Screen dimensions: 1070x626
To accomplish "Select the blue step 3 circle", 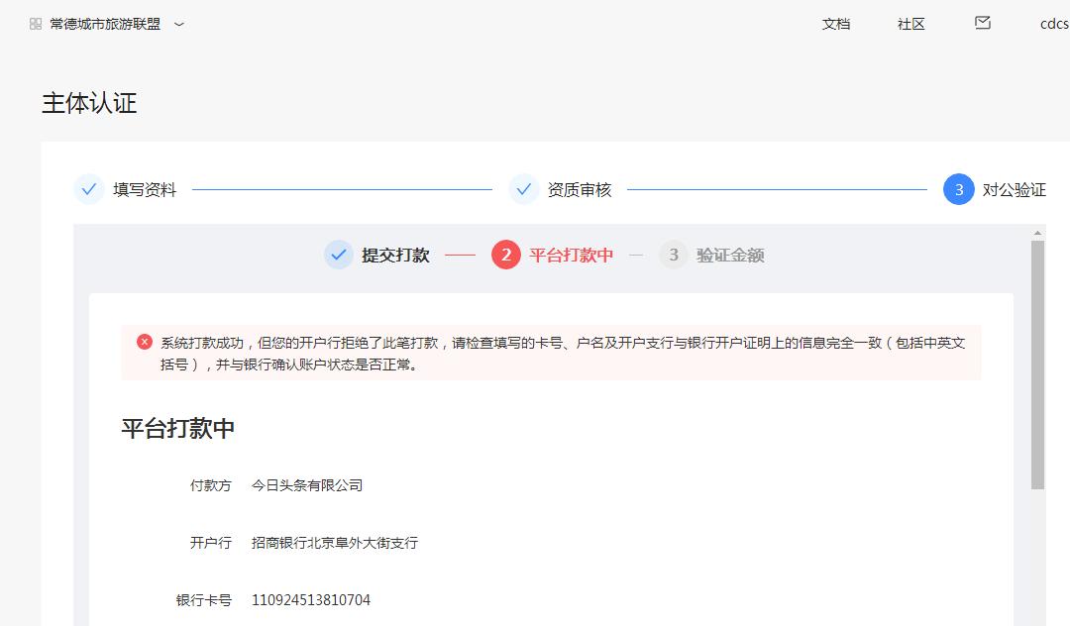I will [x=958, y=189].
